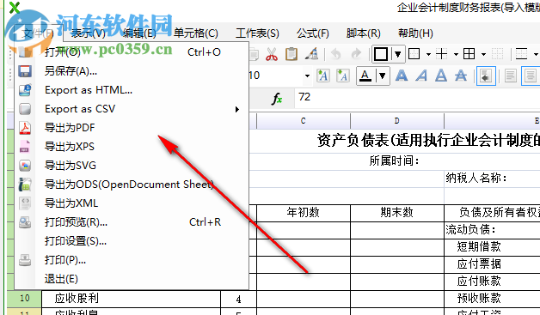The height and width of the screenshot is (315, 540).
Task: Click the thin outline border icon
Action: pyautogui.click(x=414, y=54)
